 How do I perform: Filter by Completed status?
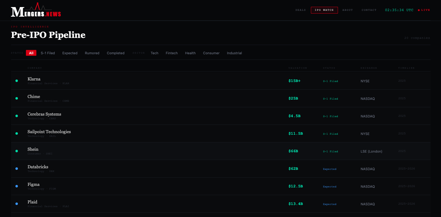(116, 53)
